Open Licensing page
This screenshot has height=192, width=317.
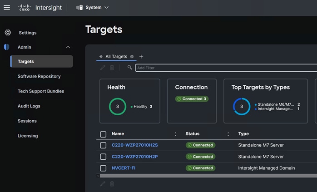[x=28, y=136]
